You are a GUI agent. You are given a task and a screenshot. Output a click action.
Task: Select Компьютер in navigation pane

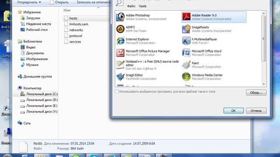pyautogui.click(x=29, y=88)
